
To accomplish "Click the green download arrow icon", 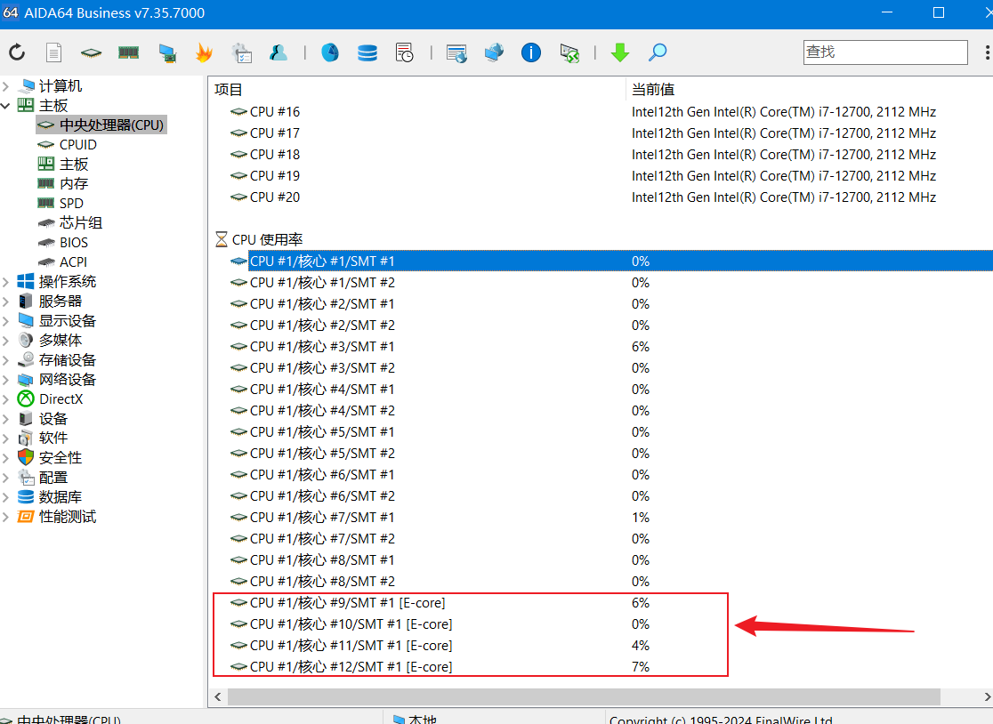I will pyautogui.click(x=620, y=52).
